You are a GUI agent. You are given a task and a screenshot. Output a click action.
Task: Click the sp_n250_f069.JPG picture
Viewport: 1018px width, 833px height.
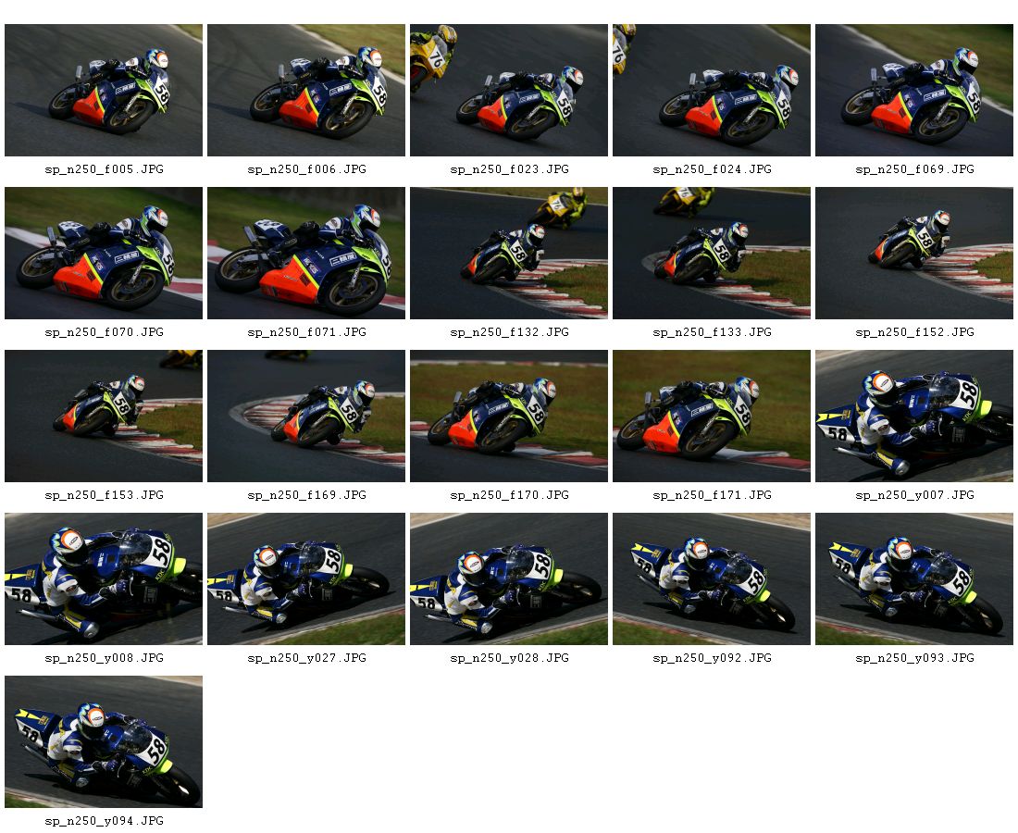[913, 91]
